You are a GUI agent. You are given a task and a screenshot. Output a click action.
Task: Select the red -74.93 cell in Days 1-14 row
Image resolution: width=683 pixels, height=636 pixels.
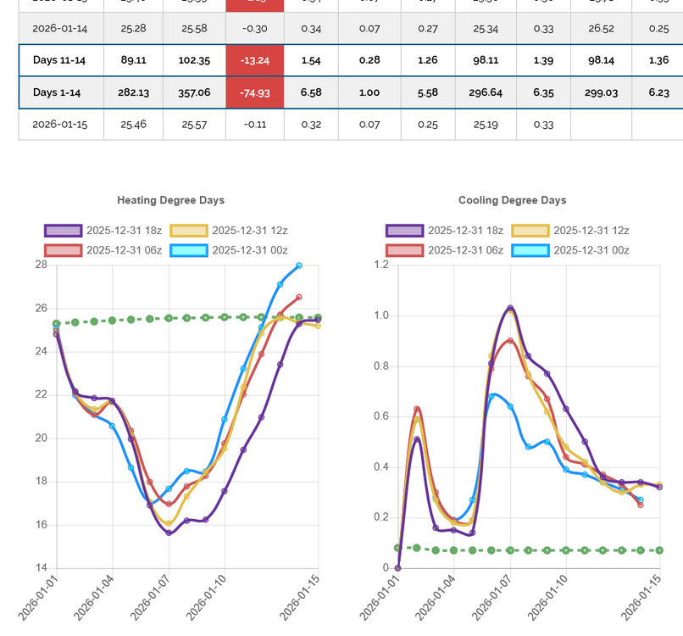pos(256,92)
